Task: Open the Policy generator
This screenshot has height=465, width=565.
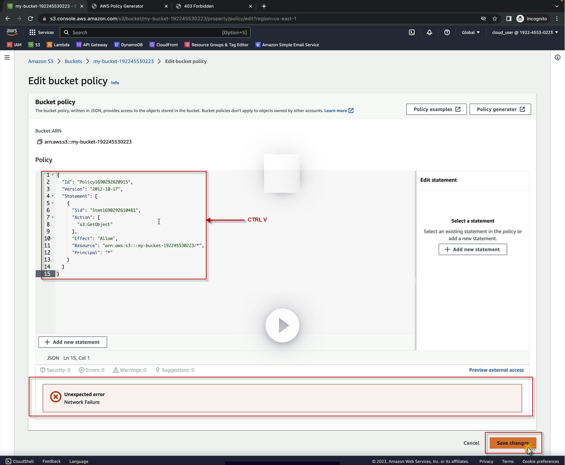Action: pos(500,109)
